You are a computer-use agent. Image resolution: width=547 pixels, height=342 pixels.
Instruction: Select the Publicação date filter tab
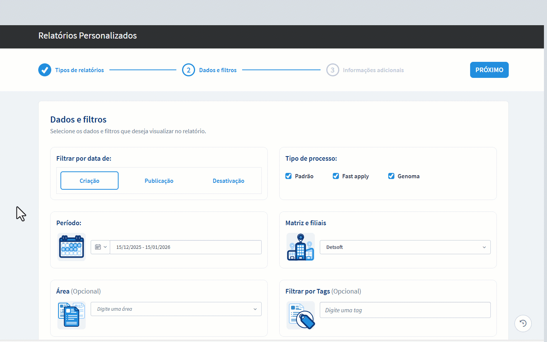[159, 181]
